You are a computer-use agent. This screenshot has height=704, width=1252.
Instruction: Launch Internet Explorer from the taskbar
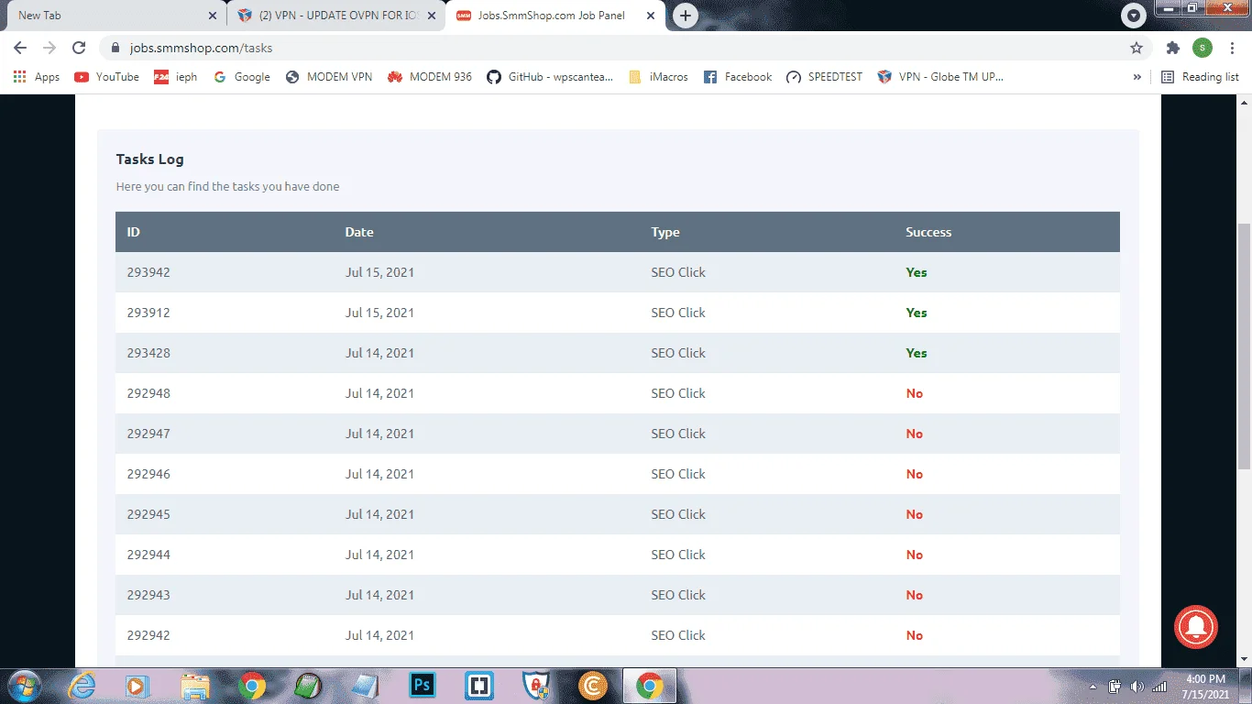(x=81, y=686)
